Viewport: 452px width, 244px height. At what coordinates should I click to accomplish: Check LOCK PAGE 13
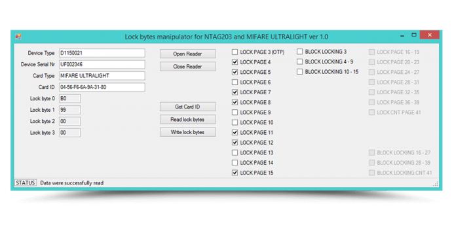coord(235,153)
